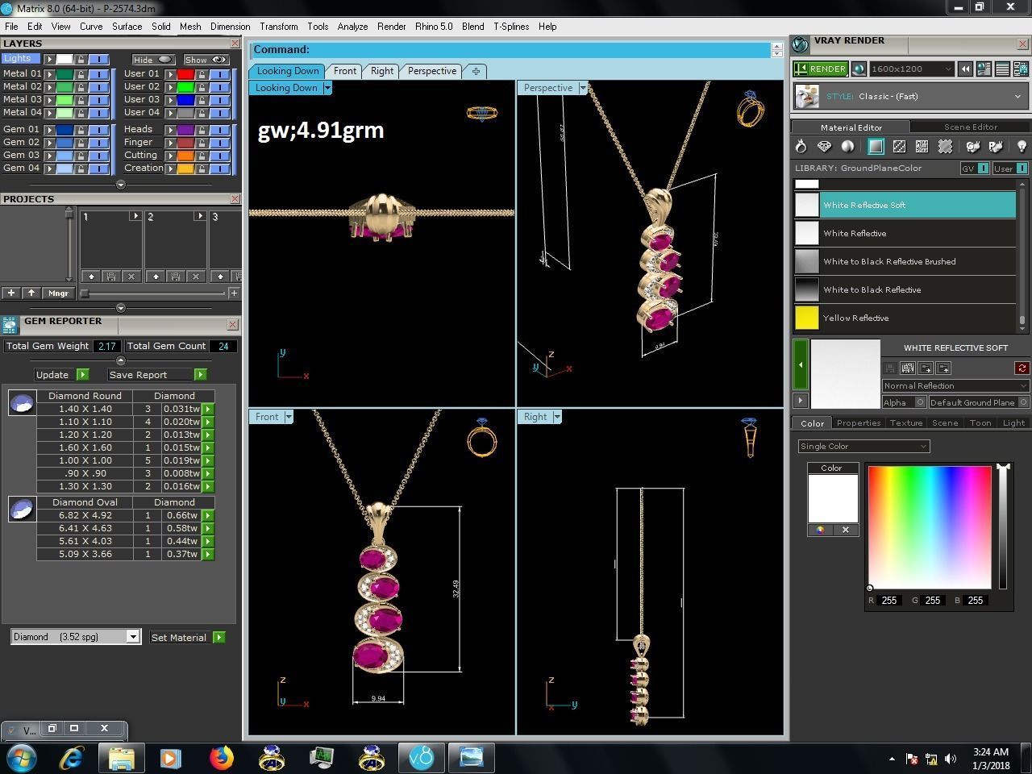Click the G material utility icon
1032x774 pixels.
tap(973, 147)
